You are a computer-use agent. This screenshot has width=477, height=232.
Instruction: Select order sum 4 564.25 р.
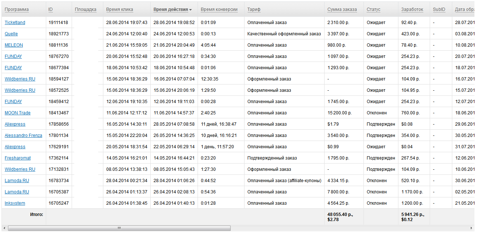(338, 203)
